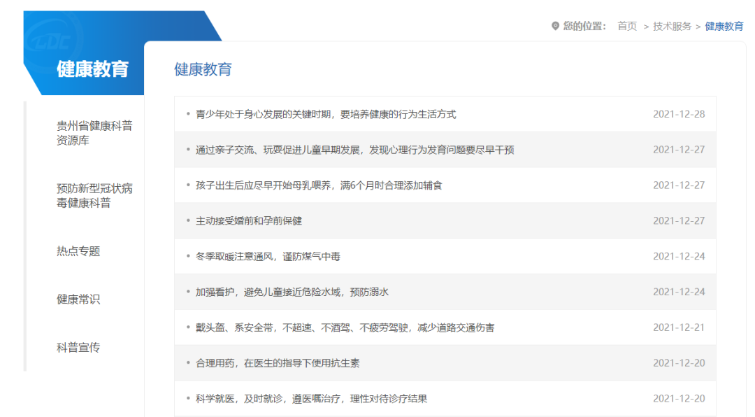Open 热点专题 sidebar section
Screen dimensions: 755x417
pyautogui.click(x=78, y=251)
